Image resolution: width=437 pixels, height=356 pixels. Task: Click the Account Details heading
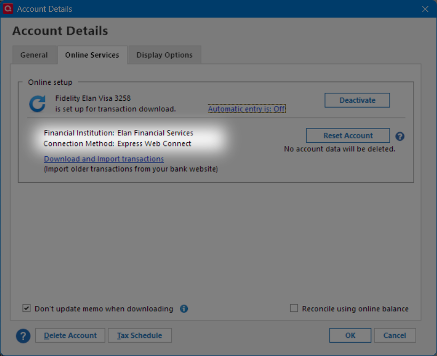[60, 31]
